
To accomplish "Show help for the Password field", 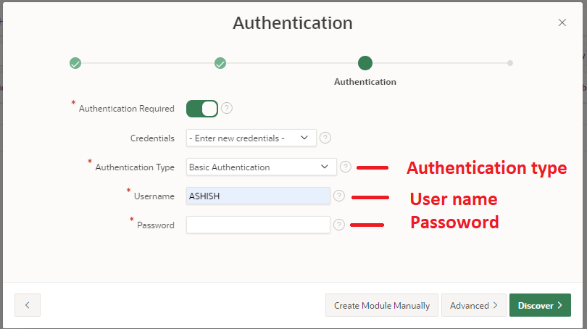I will coord(338,225).
